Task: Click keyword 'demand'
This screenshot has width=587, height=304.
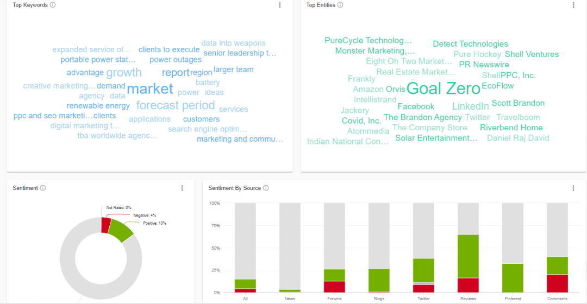Action: (111, 86)
